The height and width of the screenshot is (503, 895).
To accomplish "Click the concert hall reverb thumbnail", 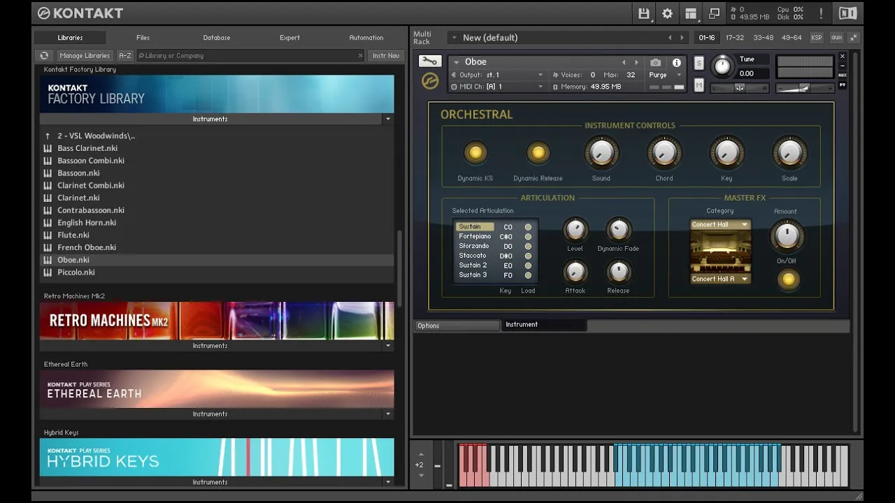I will tap(720, 251).
